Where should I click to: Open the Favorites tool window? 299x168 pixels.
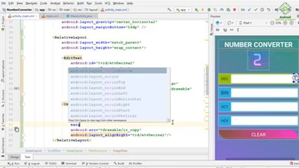[3, 122]
